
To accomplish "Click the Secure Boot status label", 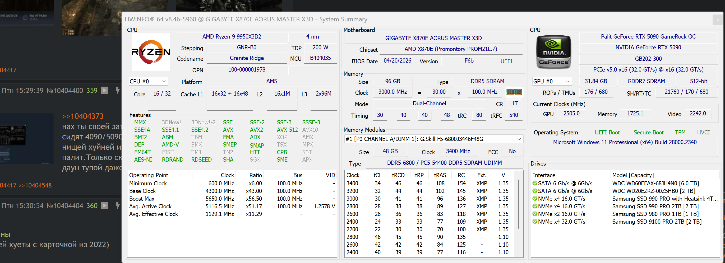I will [648, 133].
